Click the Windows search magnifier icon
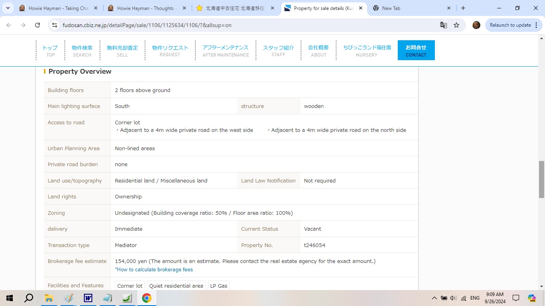 [x=29, y=298]
